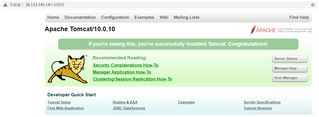319x117 pixels.
Task: Click the Tomcat cat mascot image
Action: 68,69
